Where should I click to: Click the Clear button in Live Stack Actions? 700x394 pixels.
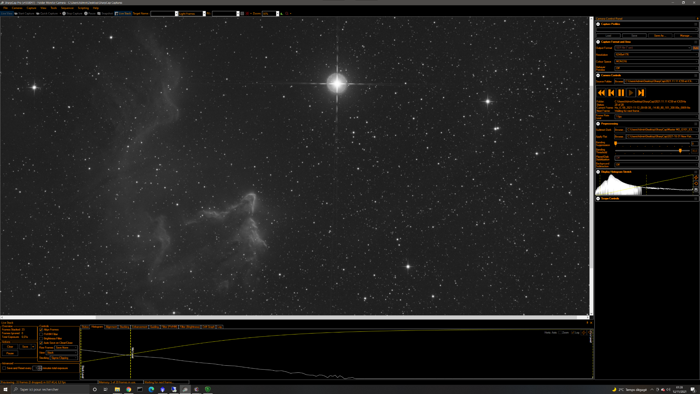tap(10, 346)
